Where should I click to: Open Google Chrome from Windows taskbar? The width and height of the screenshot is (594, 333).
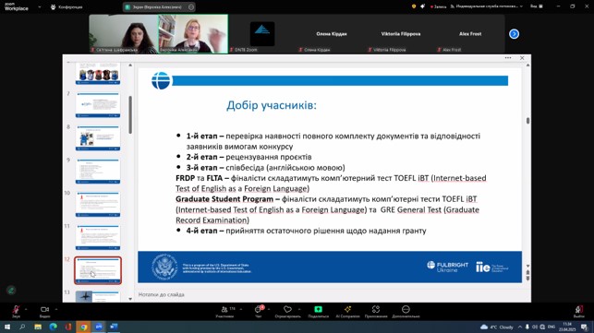click(83, 327)
